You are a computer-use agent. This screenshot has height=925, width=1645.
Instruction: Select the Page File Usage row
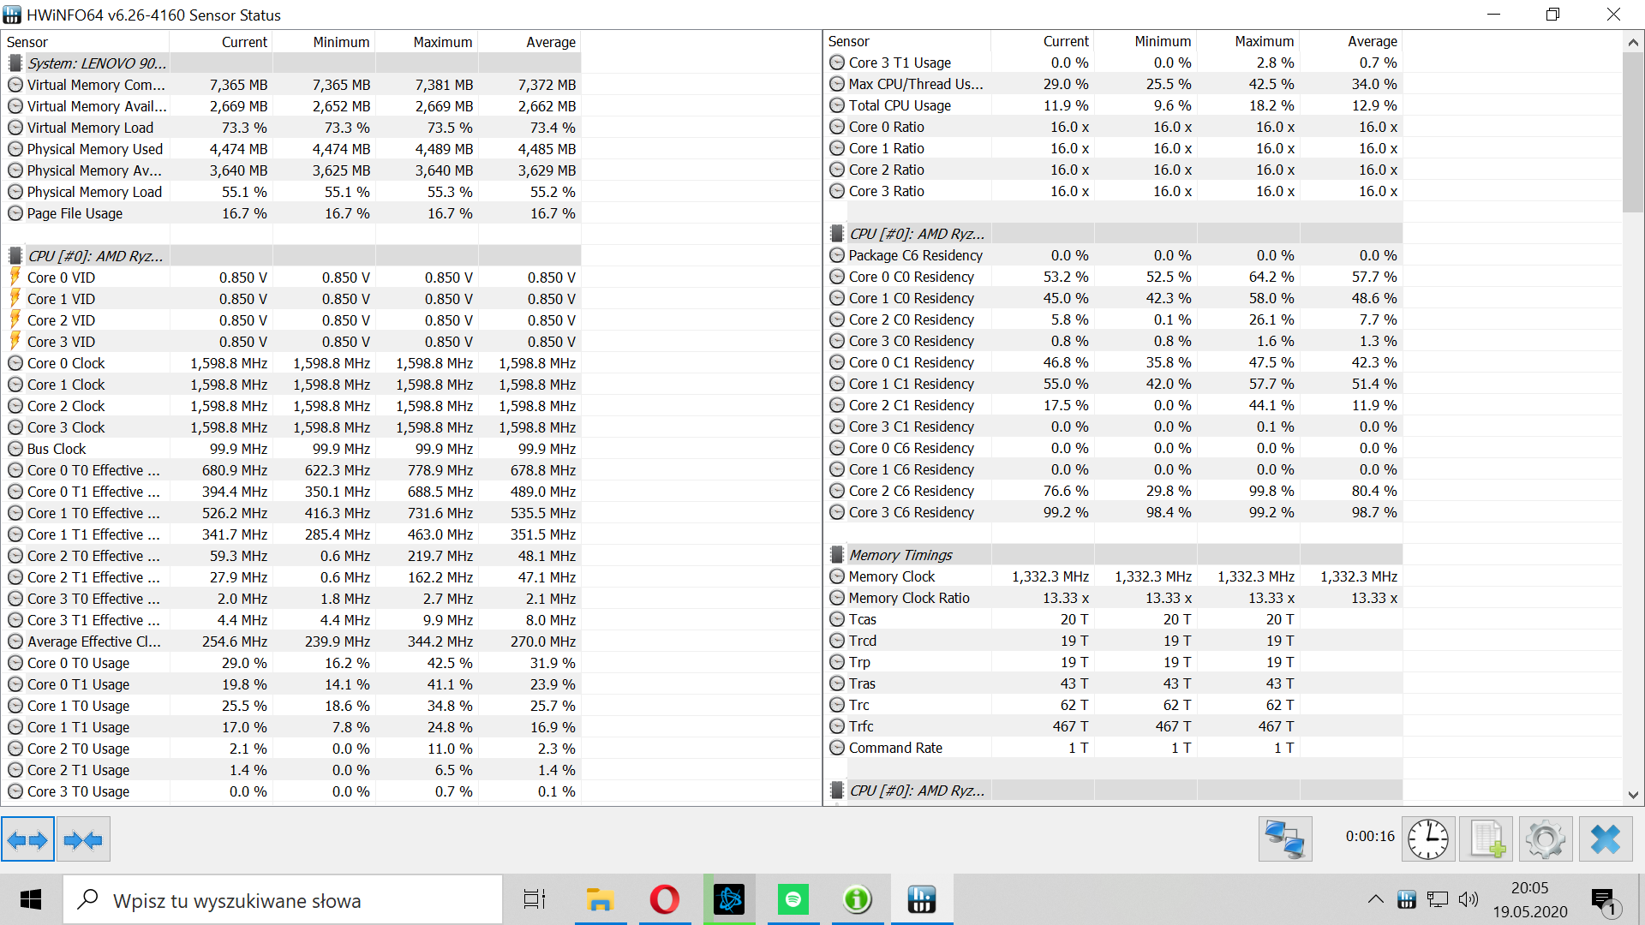tap(291, 213)
